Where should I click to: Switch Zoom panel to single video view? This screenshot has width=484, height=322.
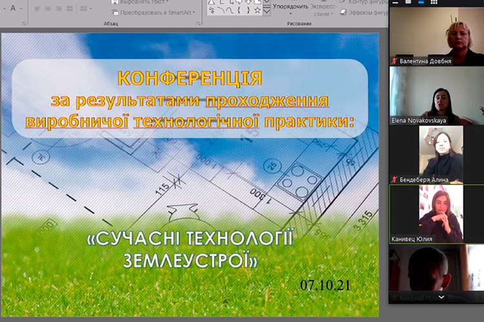408,2
